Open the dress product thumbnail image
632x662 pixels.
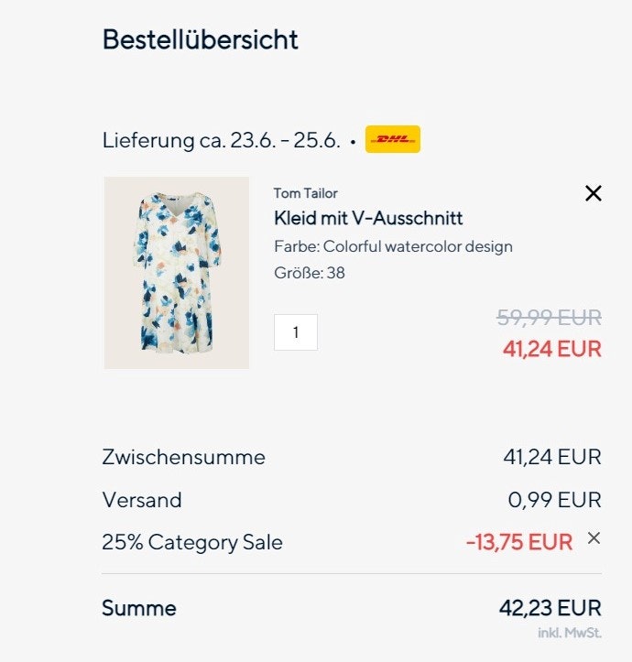click(177, 273)
